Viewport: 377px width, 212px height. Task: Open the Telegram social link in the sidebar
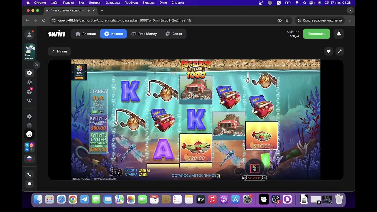point(27,145)
